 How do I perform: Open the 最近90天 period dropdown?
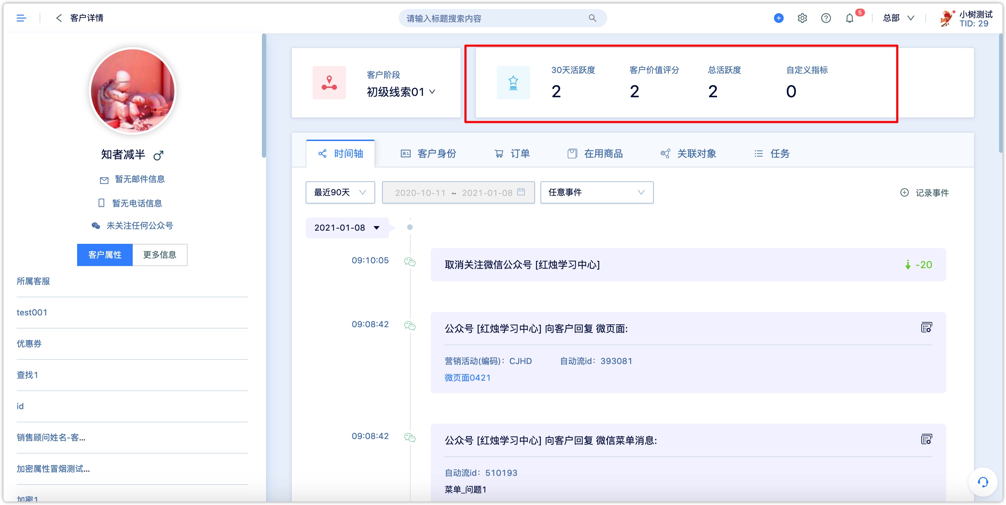[x=340, y=192]
